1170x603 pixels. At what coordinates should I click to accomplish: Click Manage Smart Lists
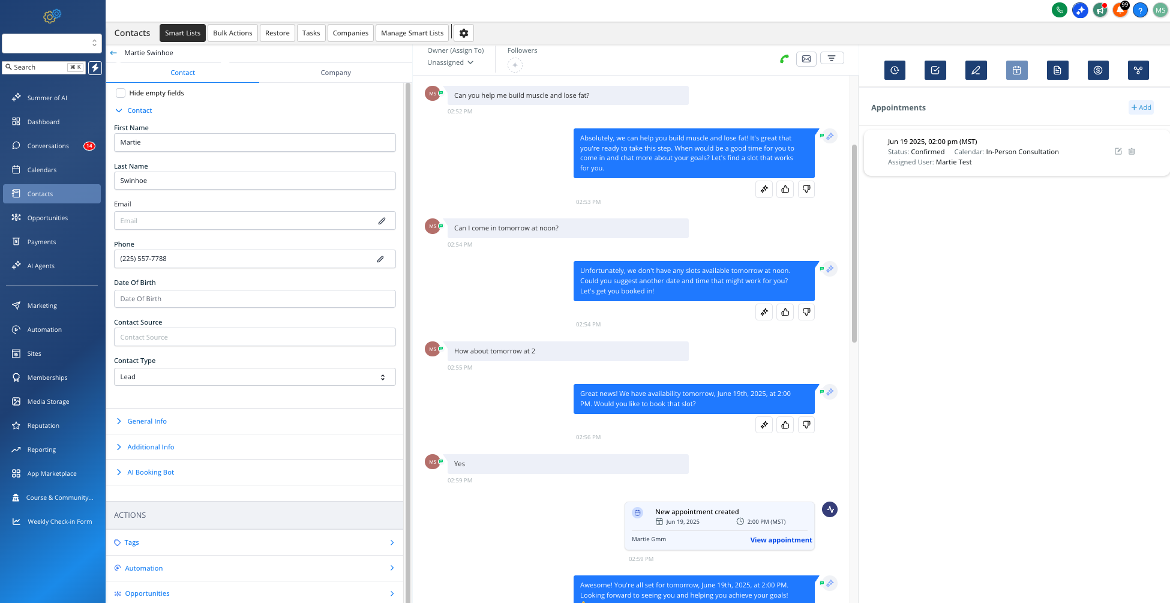tap(412, 33)
